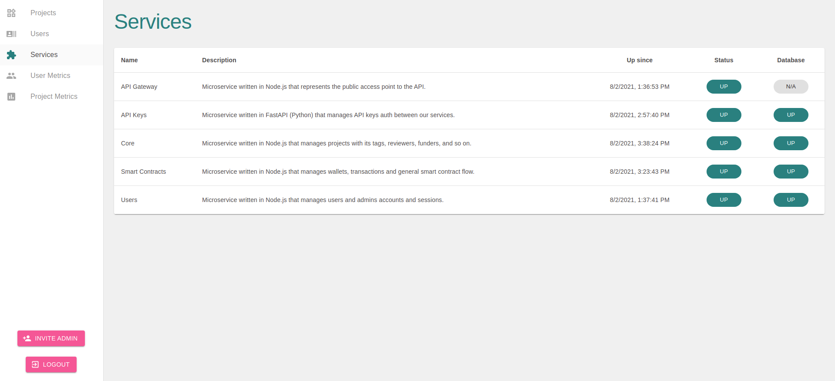Image resolution: width=835 pixels, height=381 pixels.
Task: Click the API Gateway status UP chip
Action: 724,87
